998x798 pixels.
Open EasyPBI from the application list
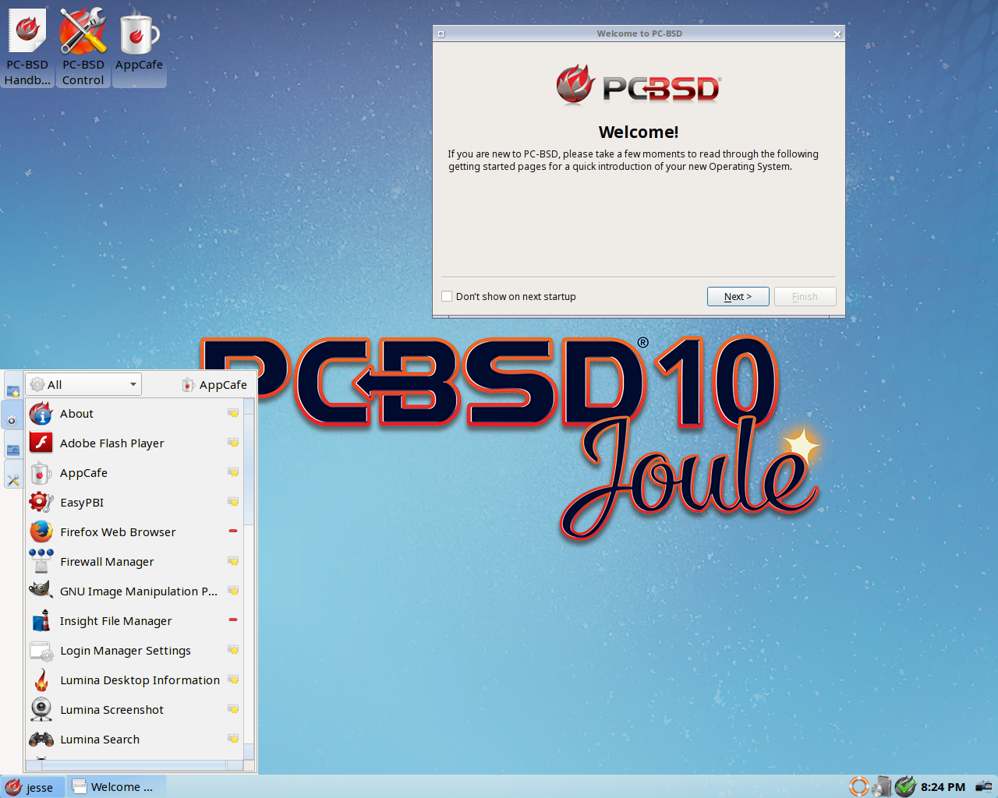[x=82, y=502]
